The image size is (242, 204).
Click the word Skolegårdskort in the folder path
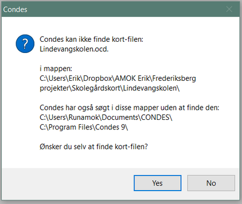pos(96,88)
